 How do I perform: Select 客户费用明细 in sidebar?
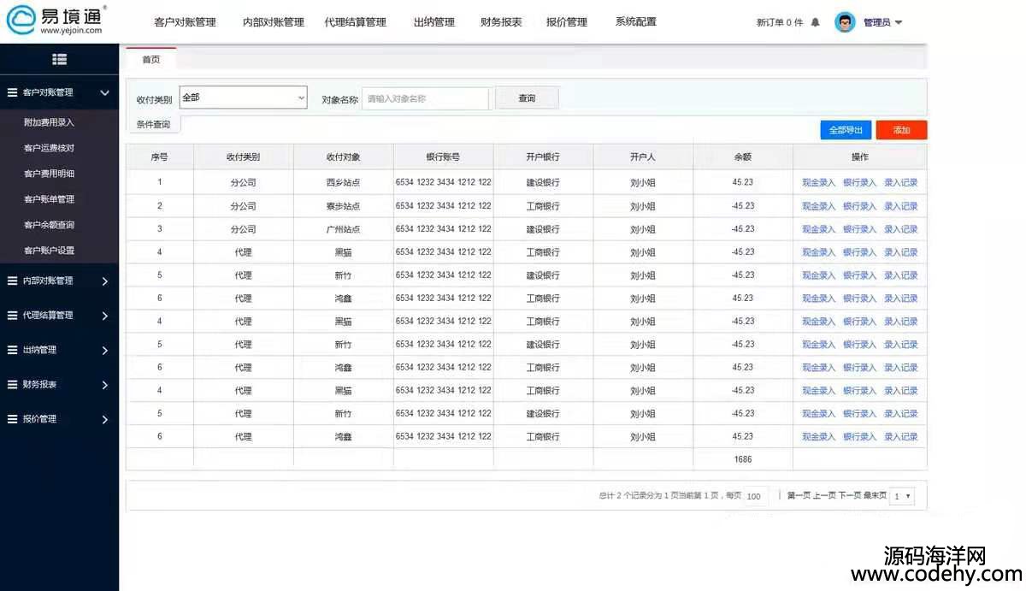coord(49,174)
